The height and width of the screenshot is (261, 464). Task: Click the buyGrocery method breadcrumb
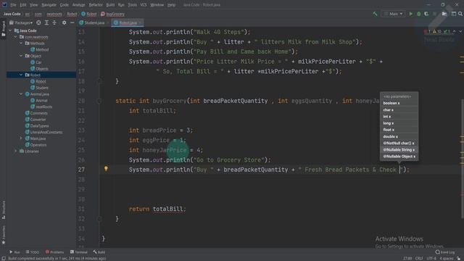tap(113, 14)
